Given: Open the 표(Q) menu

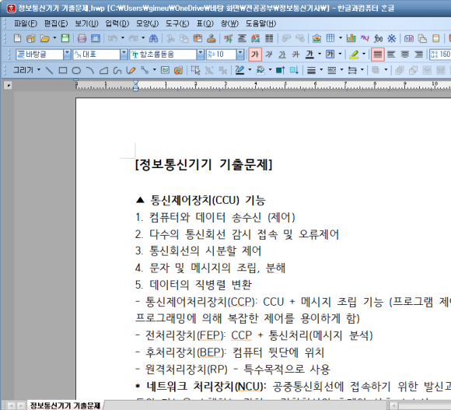Looking at the screenshot, I should 205,23.
